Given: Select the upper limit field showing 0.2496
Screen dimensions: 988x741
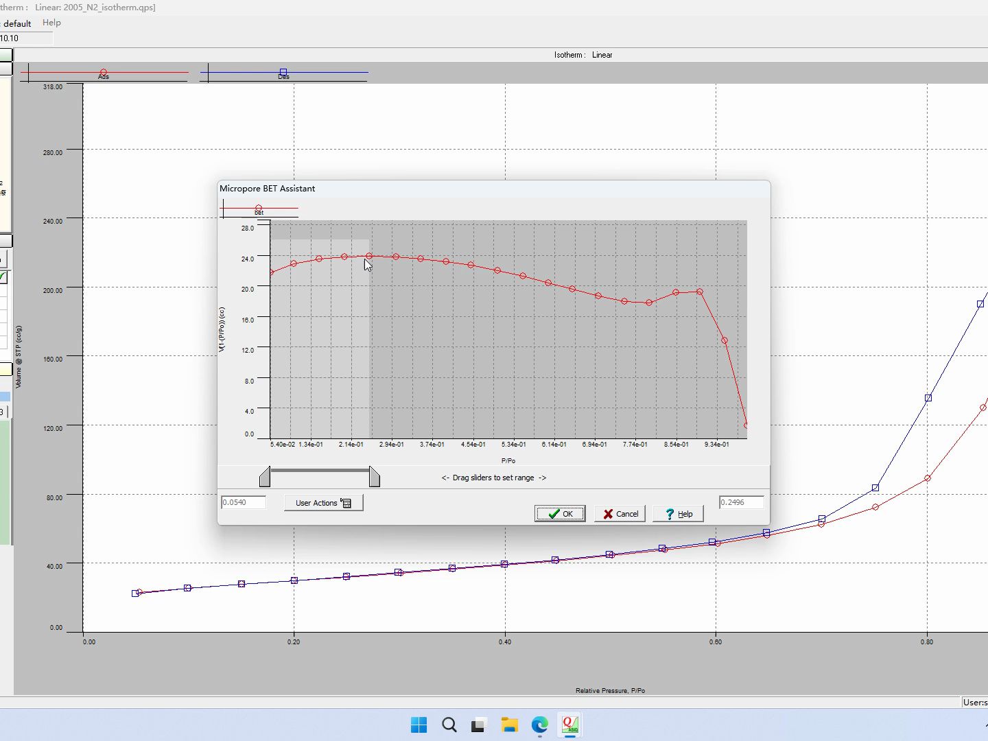Looking at the screenshot, I should pyautogui.click(x=741, y=502).
